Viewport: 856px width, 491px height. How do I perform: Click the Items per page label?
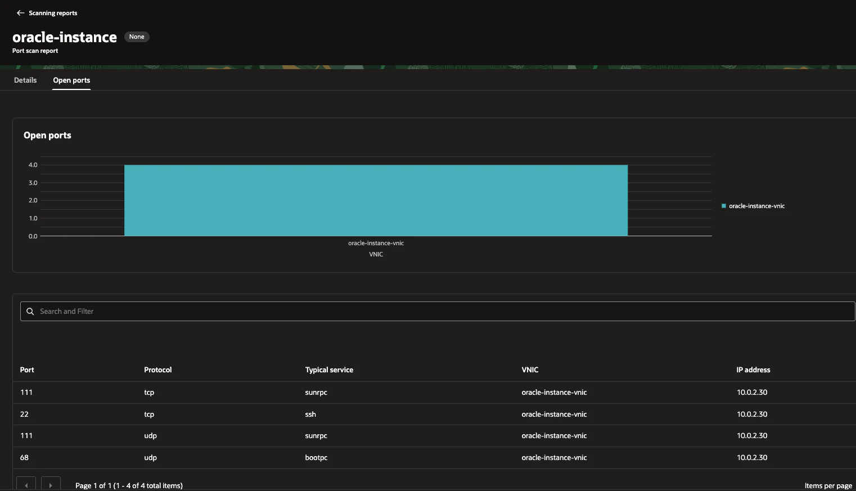(828, 485)
